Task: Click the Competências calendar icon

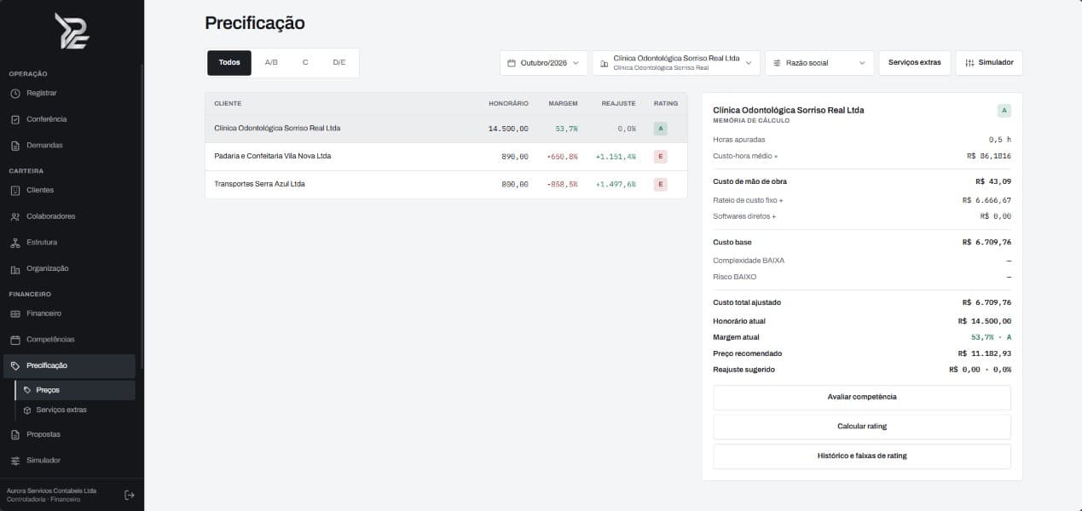Action: click(15, 340)
